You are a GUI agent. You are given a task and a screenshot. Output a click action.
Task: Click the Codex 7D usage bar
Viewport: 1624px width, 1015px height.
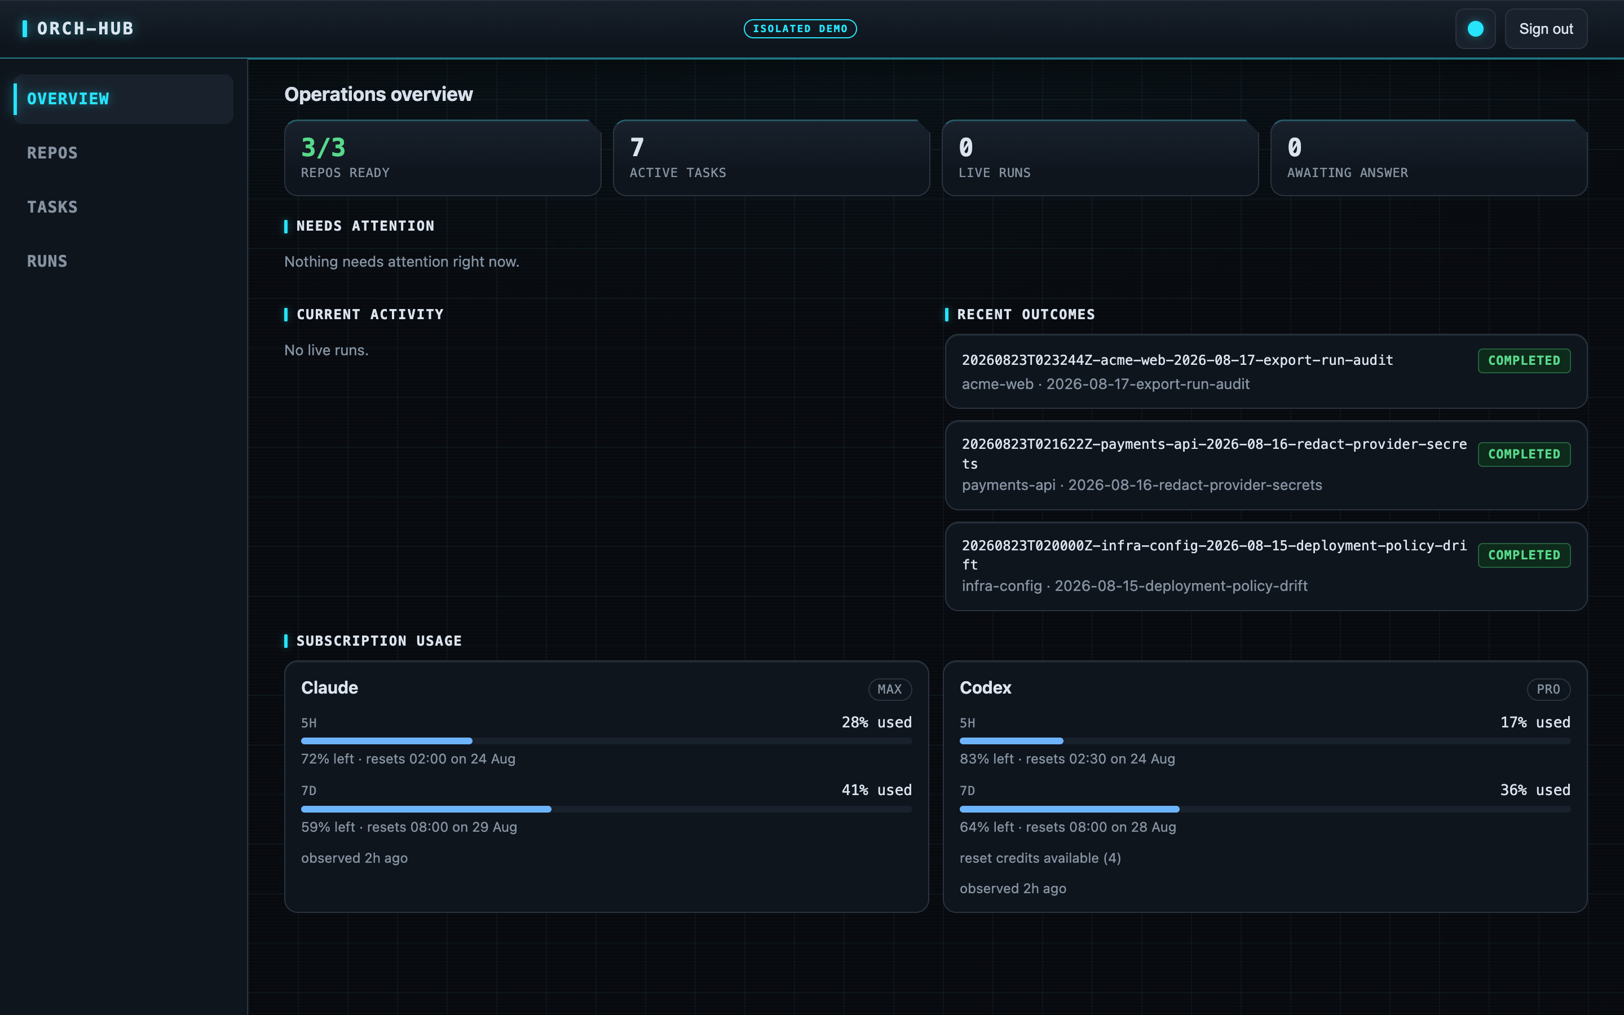[x=1265, y=809]
